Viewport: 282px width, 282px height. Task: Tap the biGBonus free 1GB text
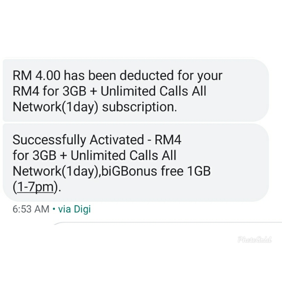[x=156, y=171]
